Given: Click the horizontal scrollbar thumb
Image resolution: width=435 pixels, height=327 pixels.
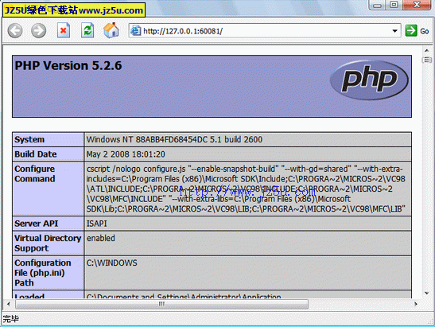Looking at the screenshot, I should (x=161, y=304).
